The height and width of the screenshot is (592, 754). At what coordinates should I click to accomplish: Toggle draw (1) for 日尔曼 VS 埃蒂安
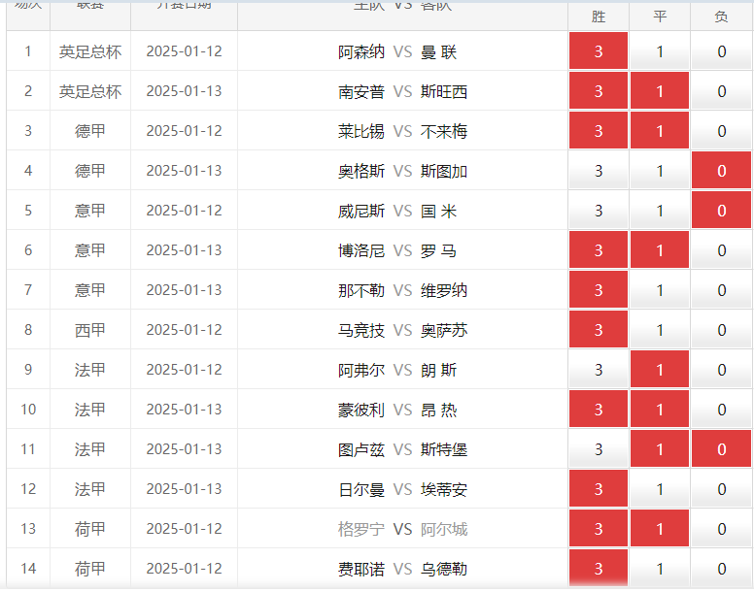point(660,489)
